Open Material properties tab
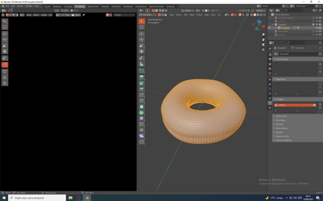Image resolution: width=323 pixels, height=201 pixels. 270,108
